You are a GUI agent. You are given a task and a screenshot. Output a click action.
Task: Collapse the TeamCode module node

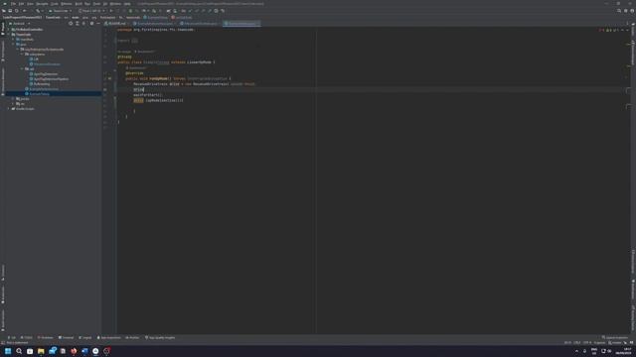pos(9,35)
